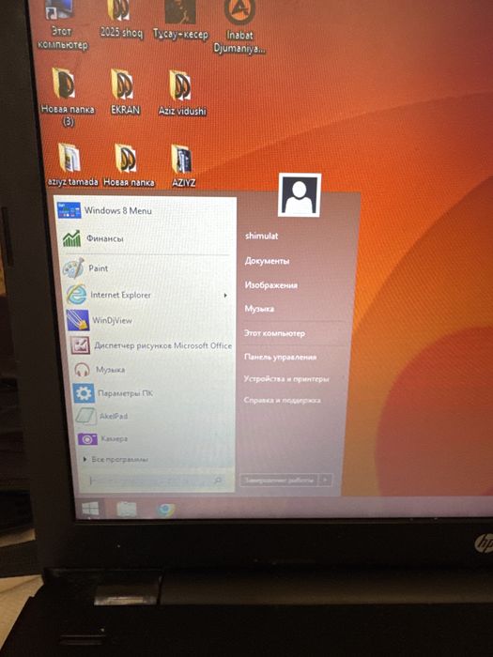The width and height of the screenshot is (493, 657).
Task: Click the AkelPad label text
Action: tap(114, 416)
